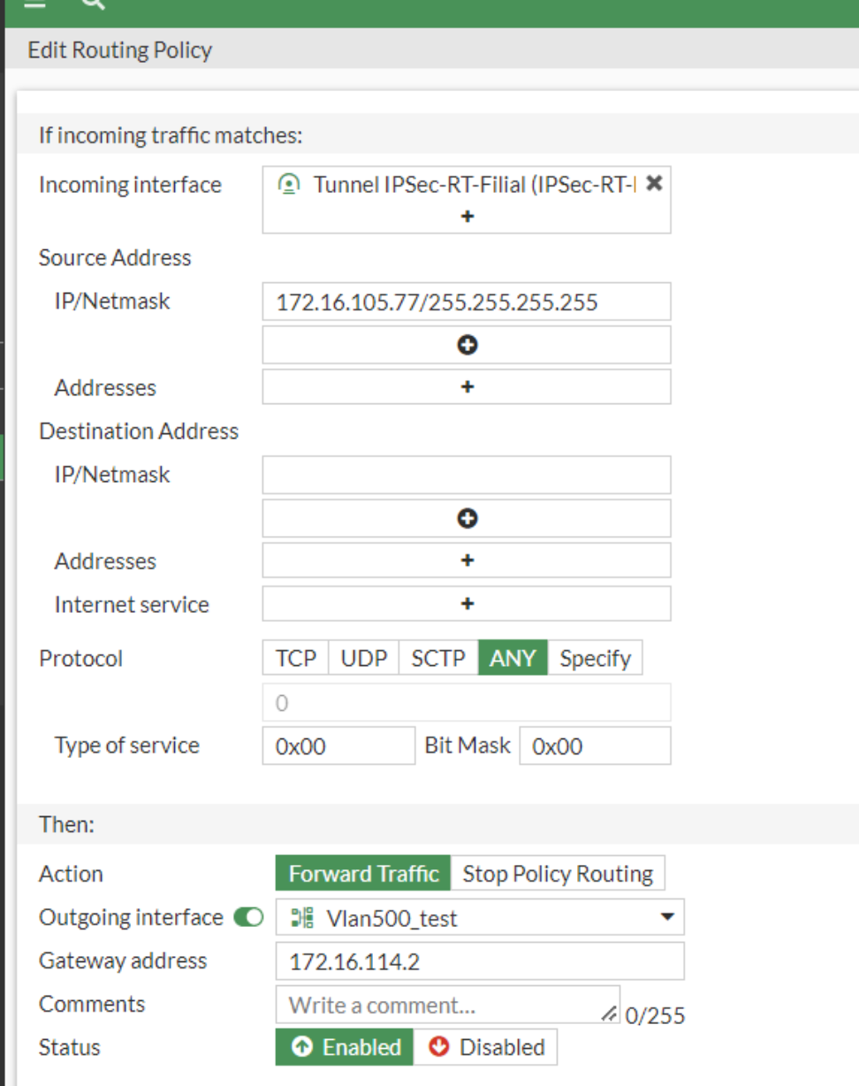Add a Destination Addresses entry

tap(467, 561)
